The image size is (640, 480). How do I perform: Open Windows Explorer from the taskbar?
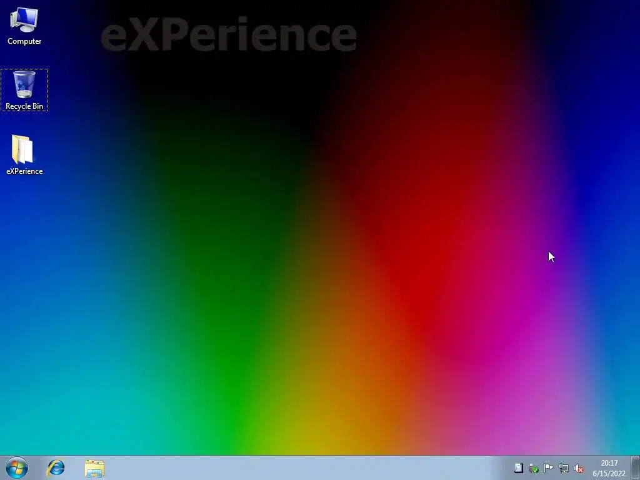95,468
